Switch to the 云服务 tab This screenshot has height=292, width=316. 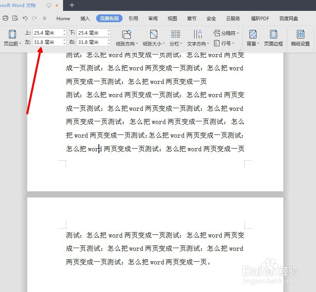(x=233, y=19)
